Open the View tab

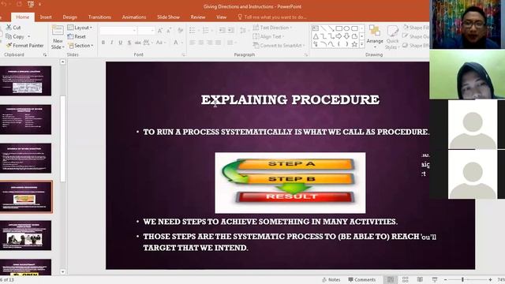pos(221,17)
